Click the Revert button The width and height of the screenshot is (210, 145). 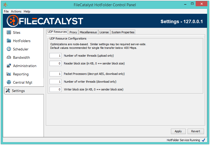coord(195,131)
